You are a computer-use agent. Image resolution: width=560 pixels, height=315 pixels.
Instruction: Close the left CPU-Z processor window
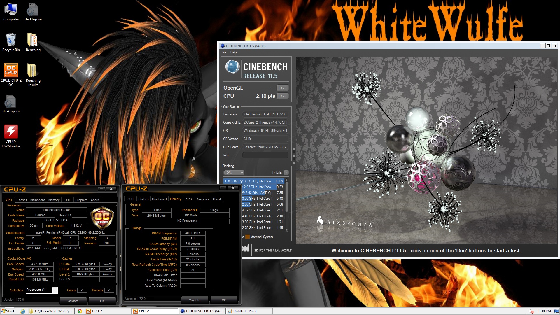tap(111, 189)
